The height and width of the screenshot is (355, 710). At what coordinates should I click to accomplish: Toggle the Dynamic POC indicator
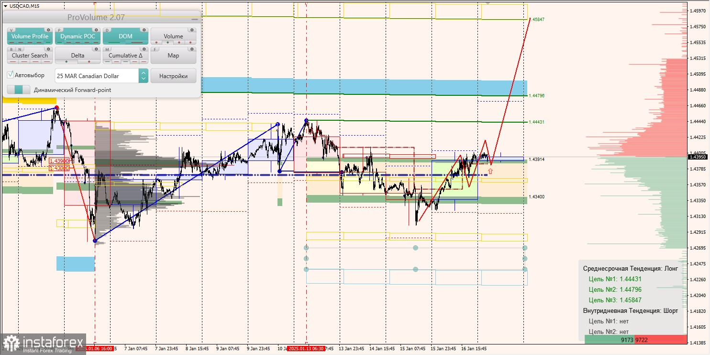[78, 36]
